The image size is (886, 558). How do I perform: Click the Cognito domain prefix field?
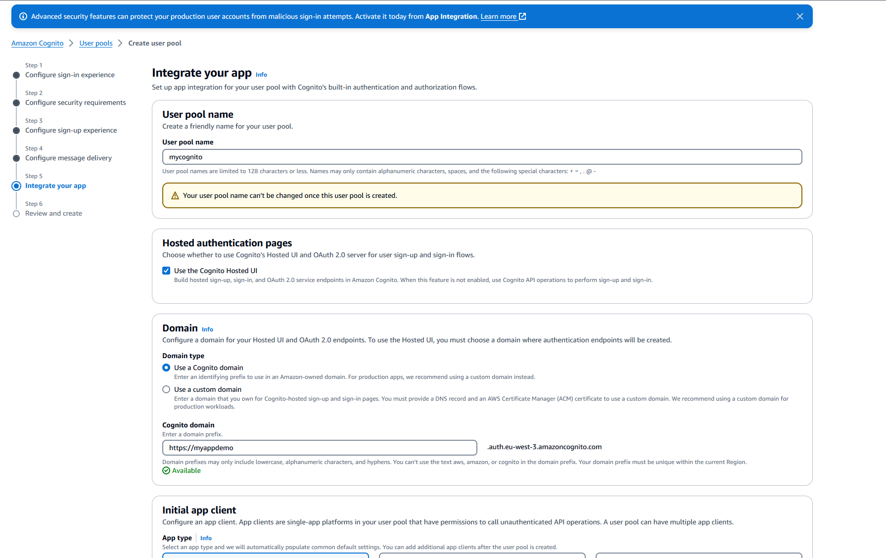[320, 448]
